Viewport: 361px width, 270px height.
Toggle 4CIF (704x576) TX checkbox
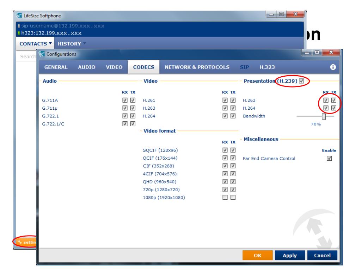click(233, 174)
